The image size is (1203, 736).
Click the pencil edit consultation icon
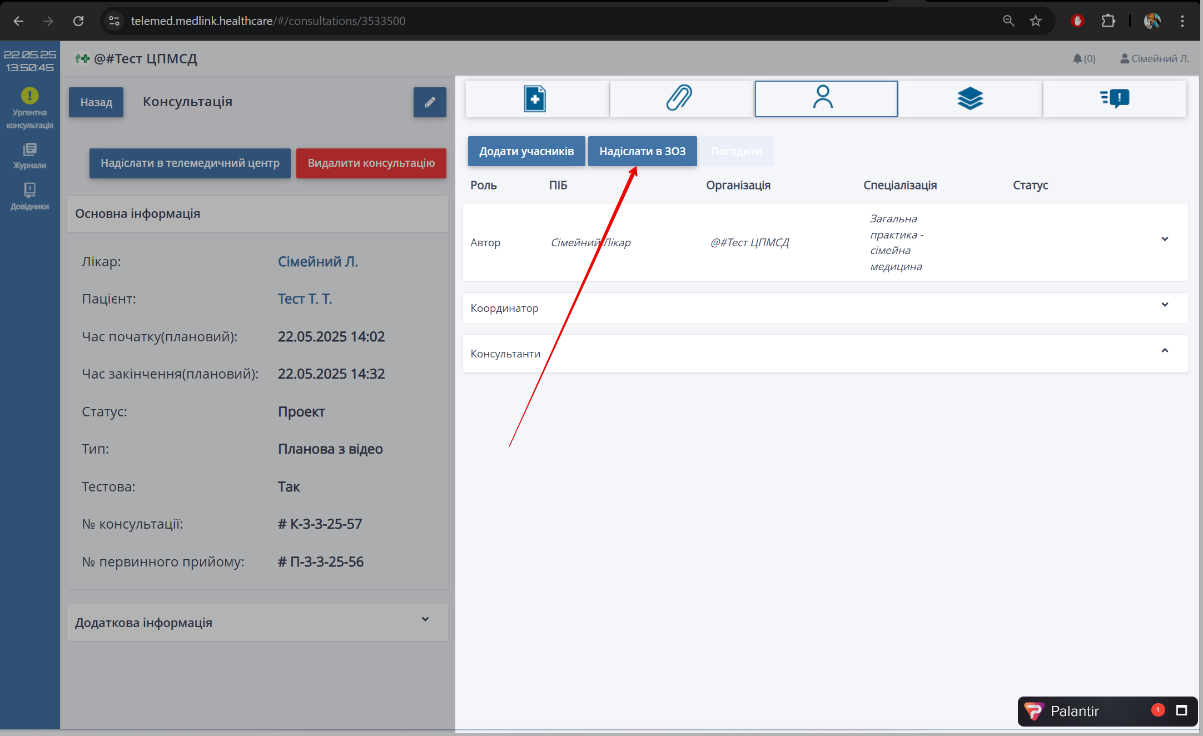(x=429, y=102)
